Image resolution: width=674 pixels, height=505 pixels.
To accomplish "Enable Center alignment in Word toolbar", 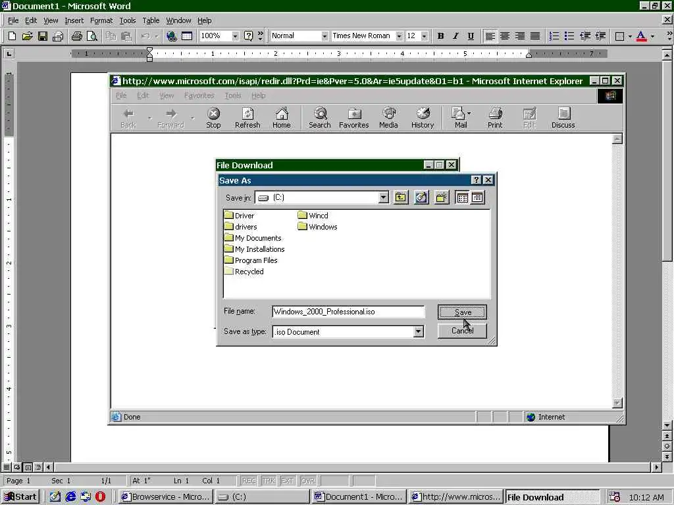I will [x=505, y=36].
